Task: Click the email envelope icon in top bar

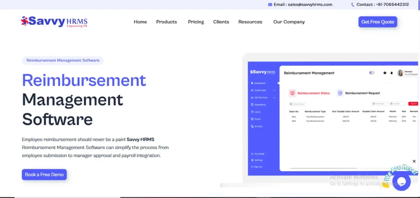Action: 270,5
